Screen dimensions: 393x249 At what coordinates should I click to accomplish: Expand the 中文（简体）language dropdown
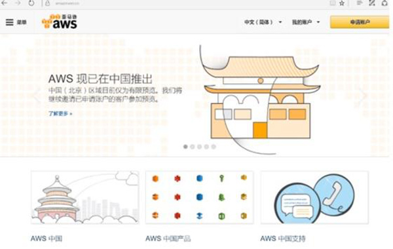point(263,22)
